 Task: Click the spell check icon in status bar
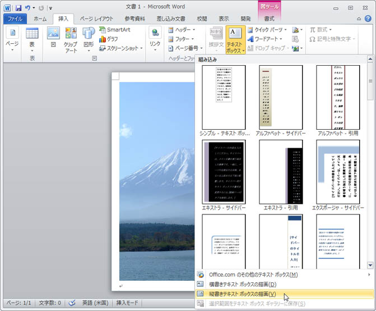[x=72, y=303]
